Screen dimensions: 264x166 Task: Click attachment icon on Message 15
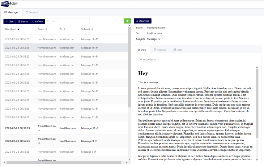(97, 82)
